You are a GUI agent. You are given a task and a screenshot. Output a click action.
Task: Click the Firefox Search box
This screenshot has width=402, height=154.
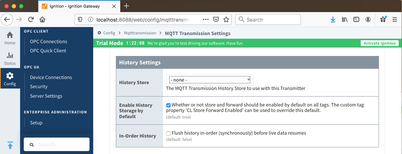268,19
